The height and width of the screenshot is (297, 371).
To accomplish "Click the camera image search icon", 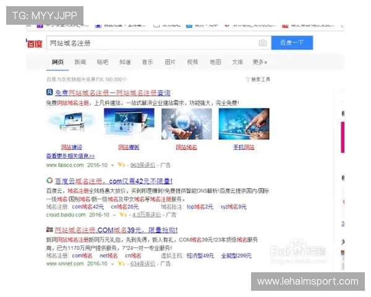I will (x=262, y=43).
